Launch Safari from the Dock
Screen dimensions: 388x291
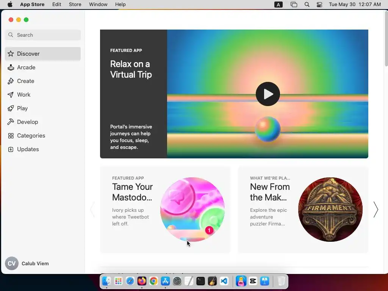(x=130, y=281)
